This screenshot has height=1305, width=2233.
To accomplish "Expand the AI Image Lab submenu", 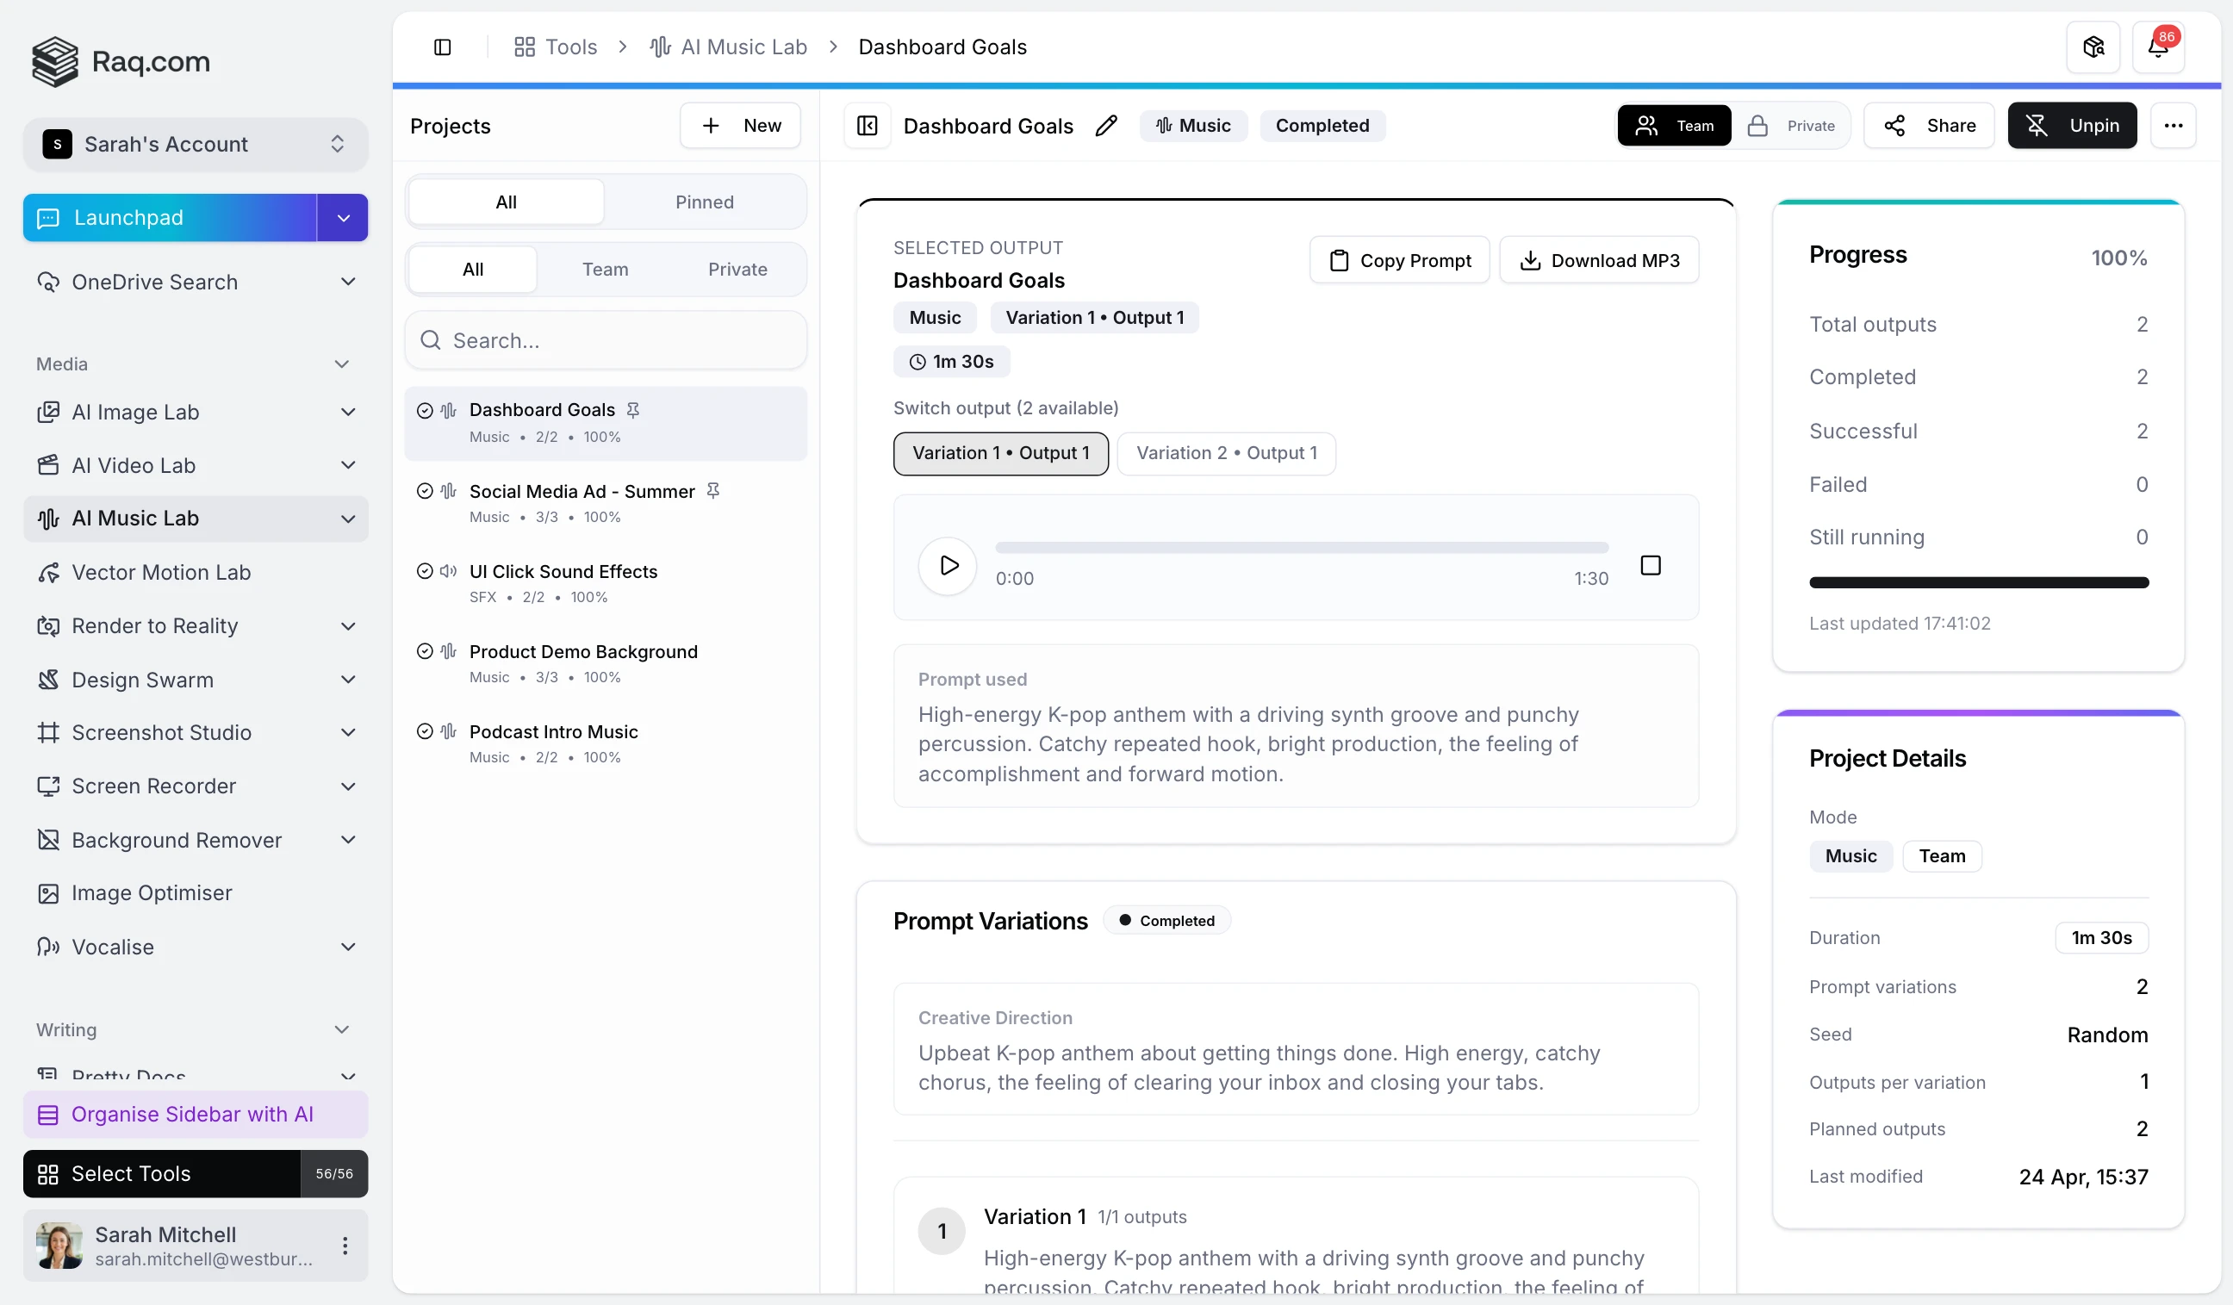I will (348, 412).
